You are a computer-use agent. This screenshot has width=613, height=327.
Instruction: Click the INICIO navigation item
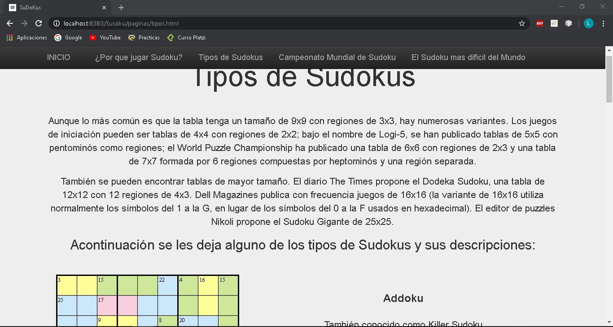pyautogui.click(x=58, y=57)
